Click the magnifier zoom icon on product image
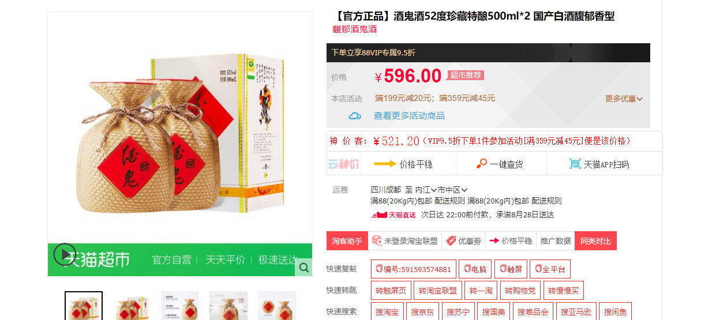This screenshot has height=320, width=701. pos(303,268)
